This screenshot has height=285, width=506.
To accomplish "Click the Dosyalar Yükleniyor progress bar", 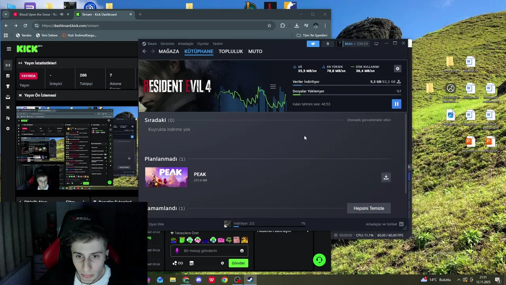I will [347, 95].
